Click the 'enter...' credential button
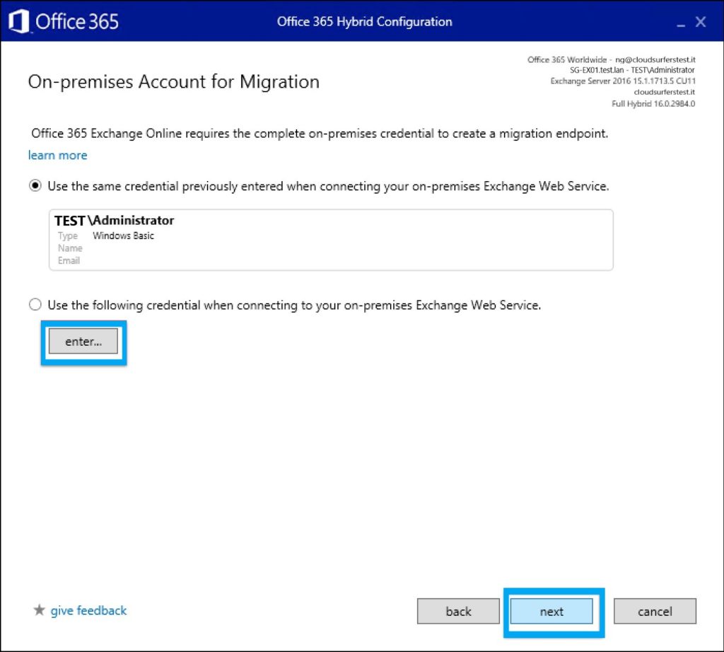 (83, 342)
